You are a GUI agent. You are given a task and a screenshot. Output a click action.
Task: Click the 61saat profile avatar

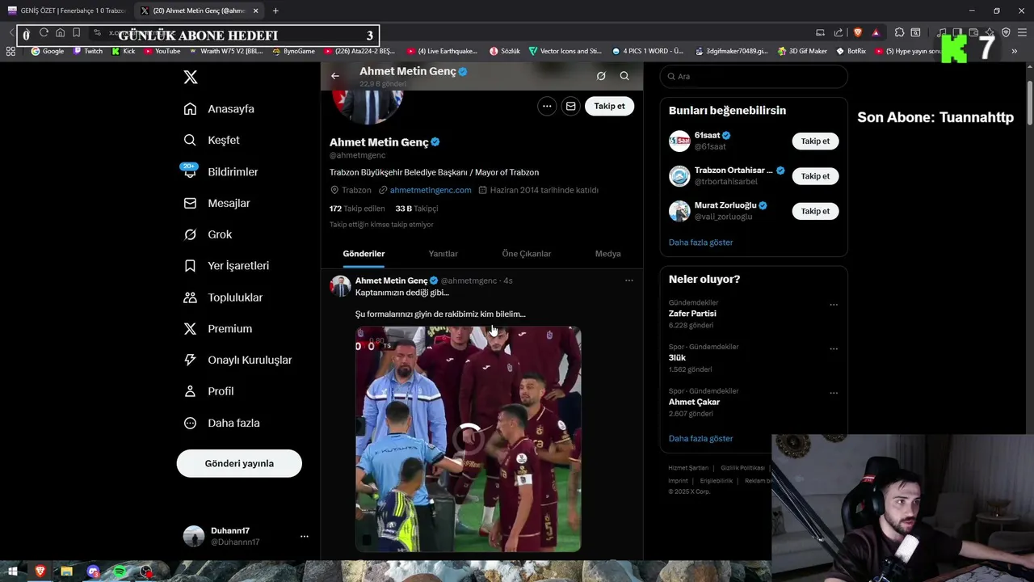click(679, 141)
